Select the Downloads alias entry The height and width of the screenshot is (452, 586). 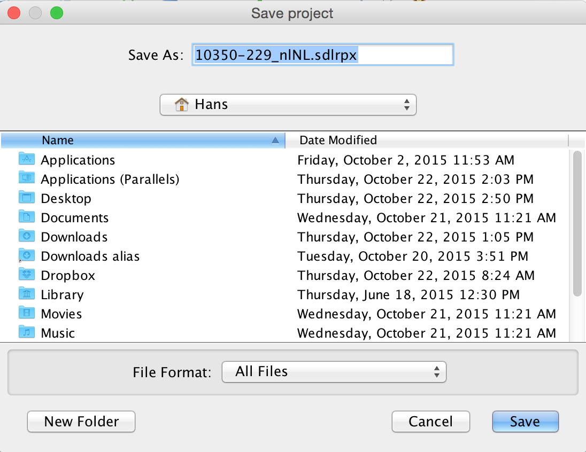(90, 256)
